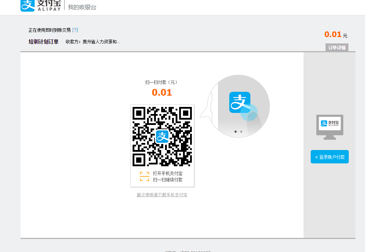Click the orange scan frame icon
This screenshot has height=252, width=365.
click(145, 176)
